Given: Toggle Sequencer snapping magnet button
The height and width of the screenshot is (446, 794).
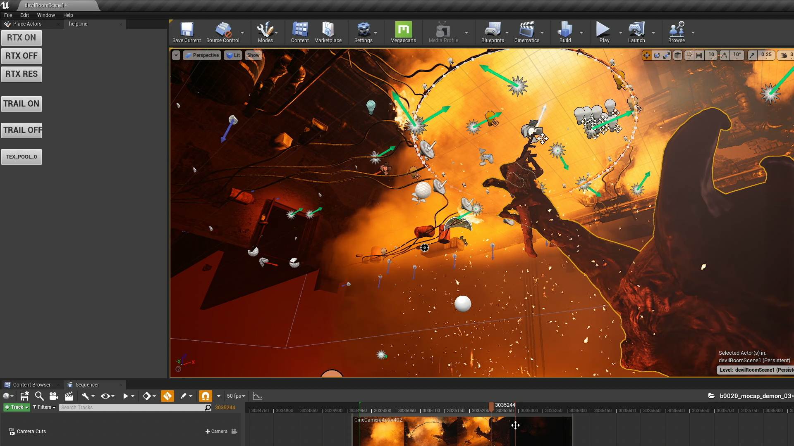Looking at the screenshot, I should (205, 396).
